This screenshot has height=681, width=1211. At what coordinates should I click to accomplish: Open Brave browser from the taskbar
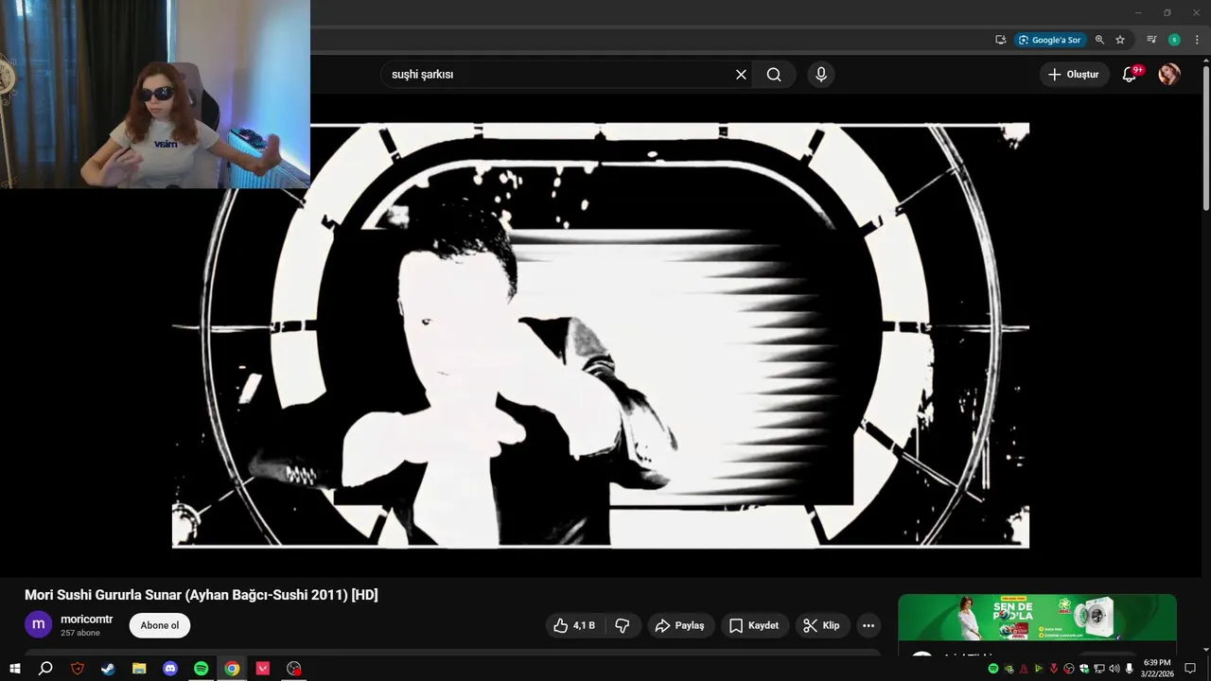point(78,669)
